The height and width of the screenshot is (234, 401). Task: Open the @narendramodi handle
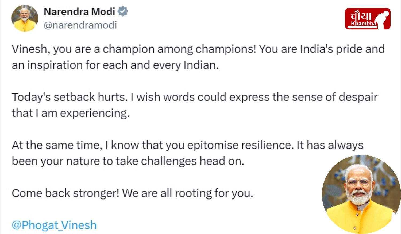pyautogui.click(x=80, y=25)
